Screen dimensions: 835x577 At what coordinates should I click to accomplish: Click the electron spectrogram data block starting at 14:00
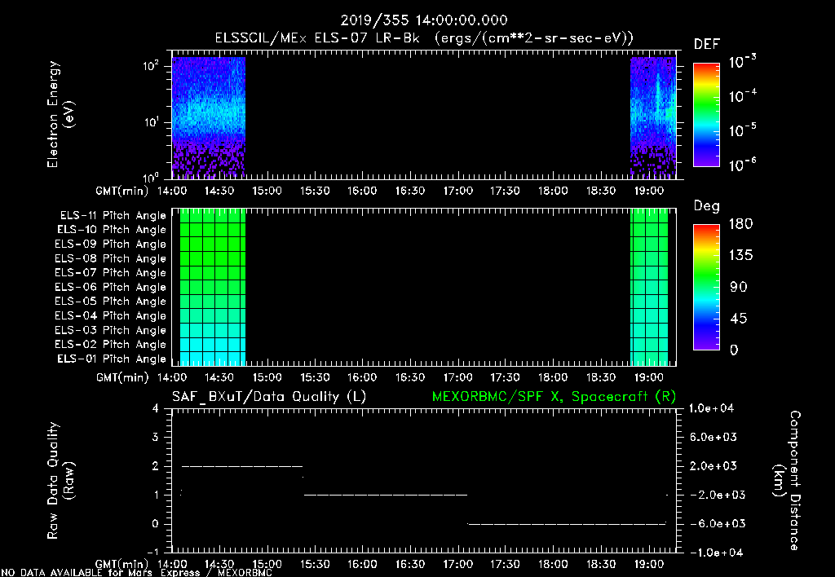pyautogui.click(x=208, y=117)
